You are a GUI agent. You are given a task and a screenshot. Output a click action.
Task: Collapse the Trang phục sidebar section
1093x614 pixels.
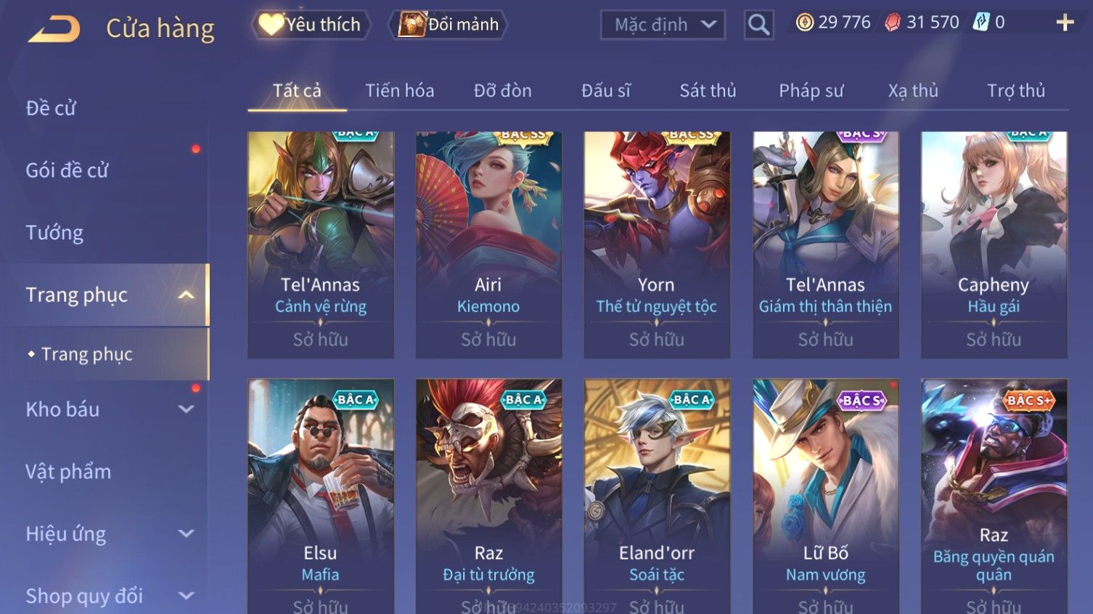(x=187, y=295)
